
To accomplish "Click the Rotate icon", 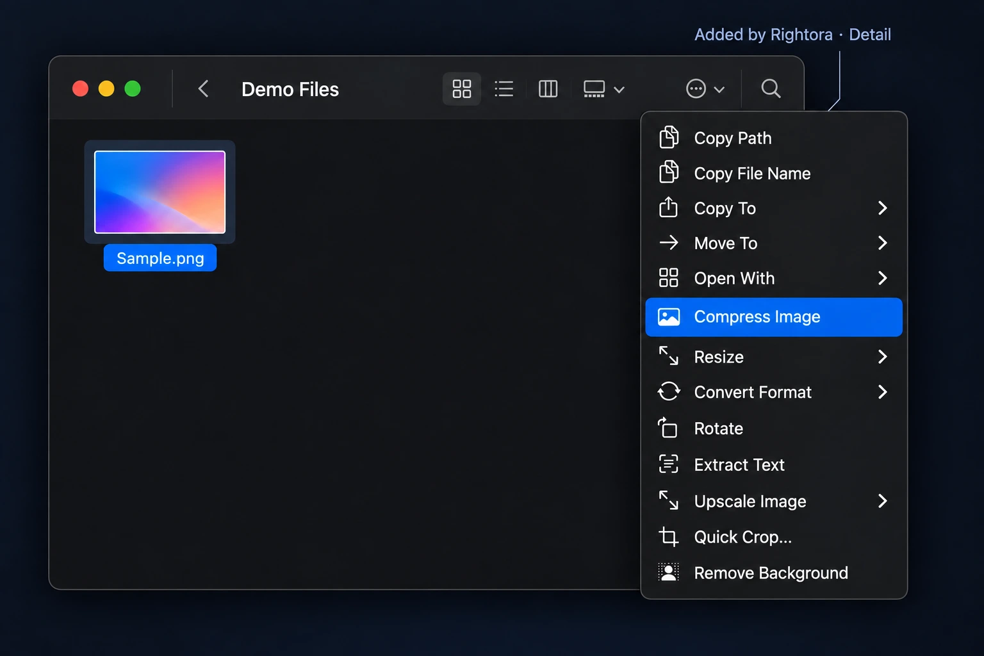I will pyautogui.click(x=668, y=427).
